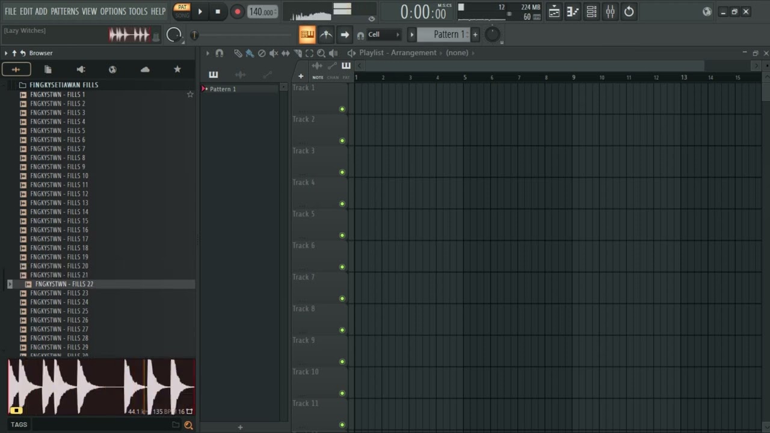Image resolution: width=770 pixels, height=433 pixels.
Task: Select the Pattern 1 selector field
Action: (448, 35)
